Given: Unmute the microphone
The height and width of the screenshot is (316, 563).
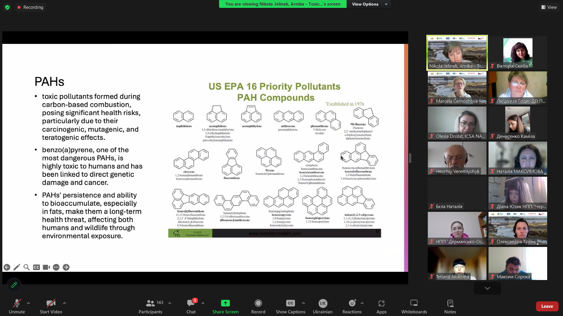Looking at the screenshot, I should (x=17, y=303).
